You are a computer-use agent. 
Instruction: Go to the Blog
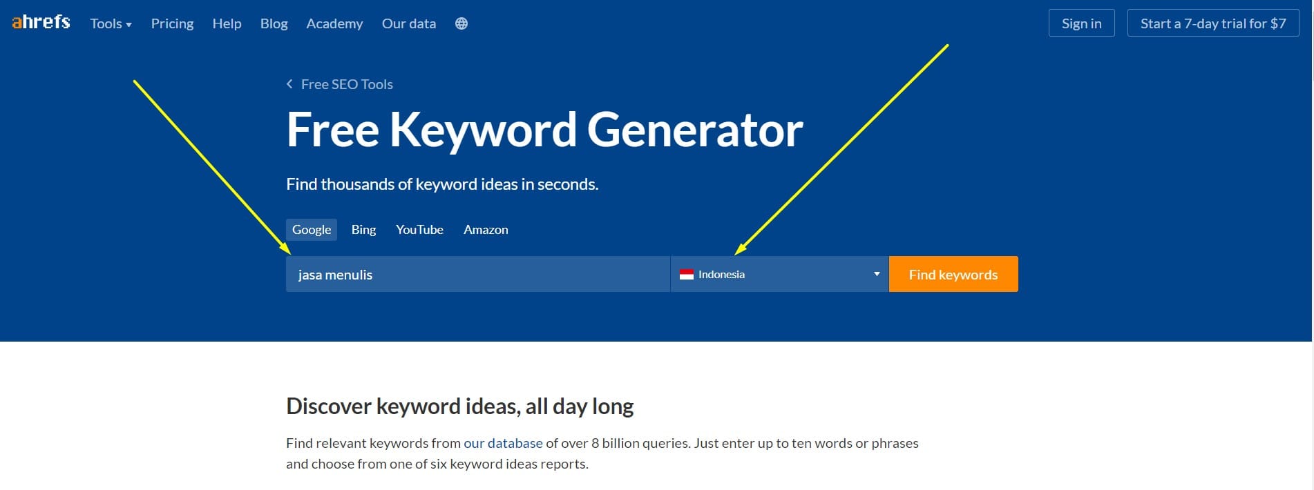tap(274, 23)
